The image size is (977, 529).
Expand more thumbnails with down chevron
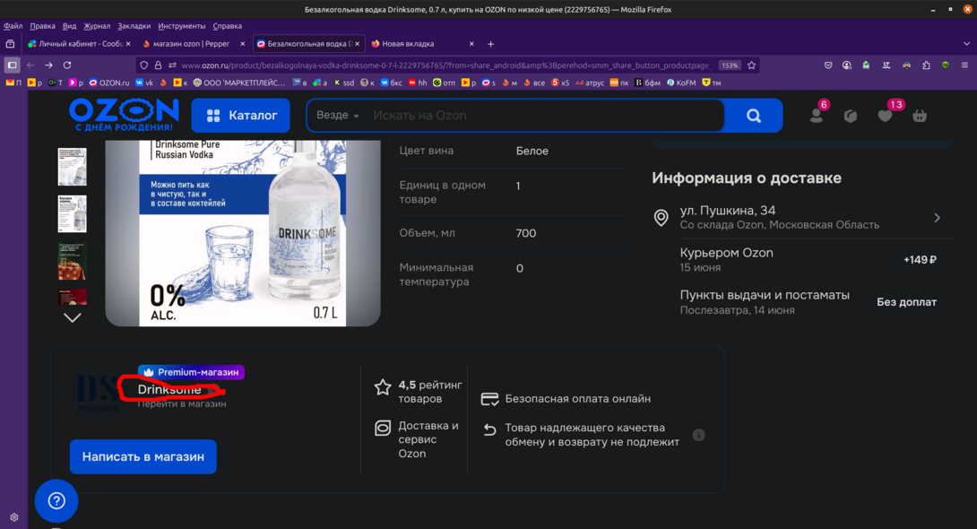(x=73, y=317)
